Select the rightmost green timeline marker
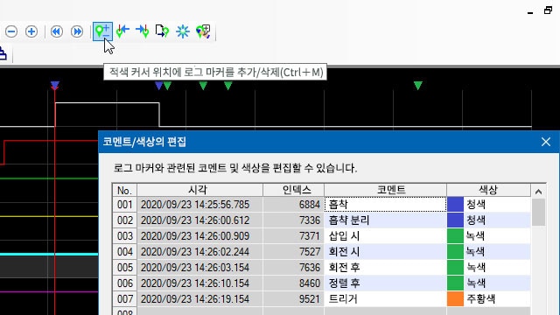This screenshot has width=560, height=315. point(418,86)
